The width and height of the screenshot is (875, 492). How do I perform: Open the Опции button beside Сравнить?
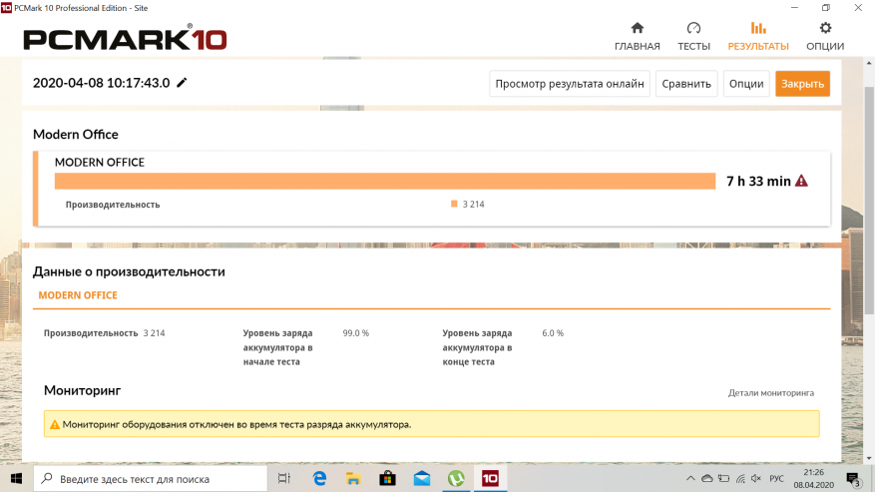pyautogui.click(x=746, y=84)
